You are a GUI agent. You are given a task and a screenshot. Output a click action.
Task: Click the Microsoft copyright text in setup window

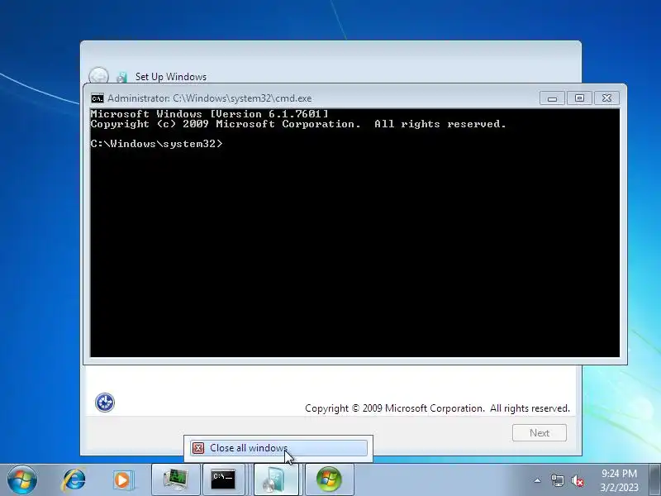(x=437, y=408)
